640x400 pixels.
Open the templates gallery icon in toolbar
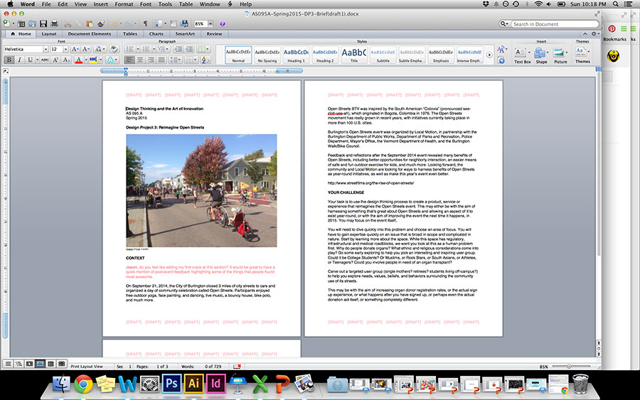pyautogui.click(x=21, y=23)
